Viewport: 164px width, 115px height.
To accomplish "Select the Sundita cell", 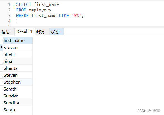I will pyautogui.click(x=18, y=103).
